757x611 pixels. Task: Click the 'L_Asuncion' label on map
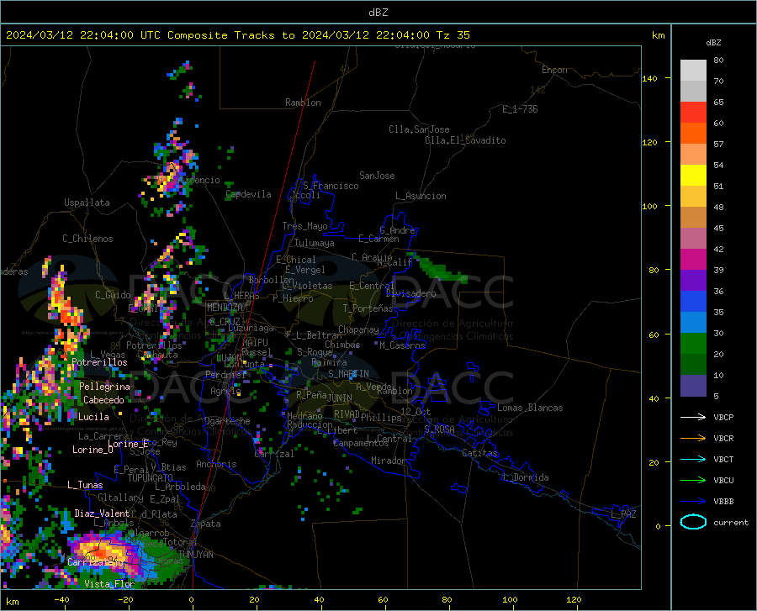pyautogui.click(x=421, y=196)
